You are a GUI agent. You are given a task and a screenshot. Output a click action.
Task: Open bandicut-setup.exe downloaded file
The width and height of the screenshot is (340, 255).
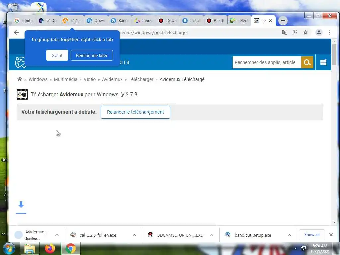click(253, 235)
